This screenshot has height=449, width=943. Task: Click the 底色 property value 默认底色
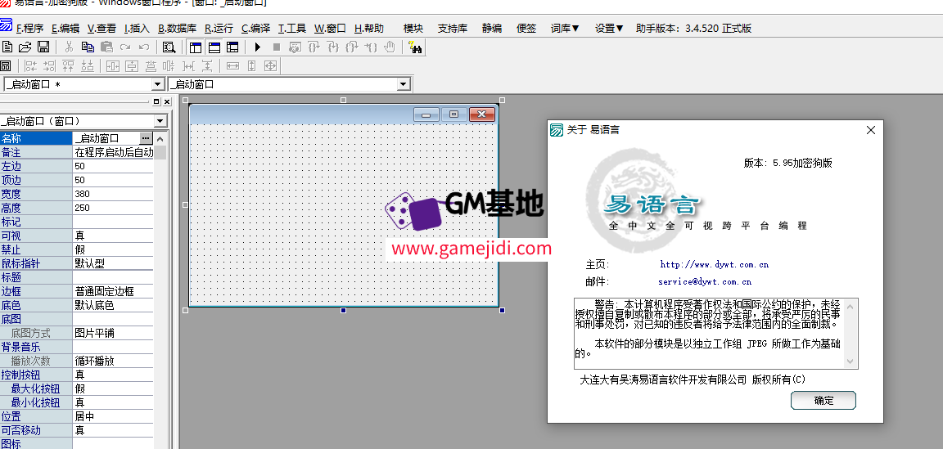[113, 305]
